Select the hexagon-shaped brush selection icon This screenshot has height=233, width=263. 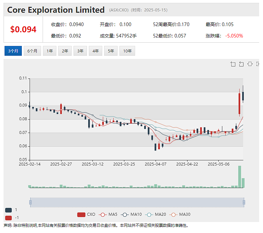click(250, 64)
